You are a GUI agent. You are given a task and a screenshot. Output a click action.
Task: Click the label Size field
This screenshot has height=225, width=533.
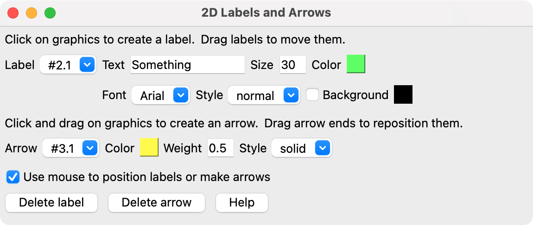pyautogui.click(x=292, y=65)
